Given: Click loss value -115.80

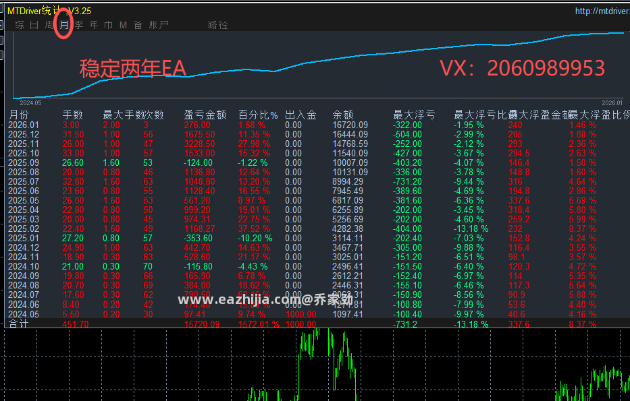Looking at the screenshot, I should [198, 266].
